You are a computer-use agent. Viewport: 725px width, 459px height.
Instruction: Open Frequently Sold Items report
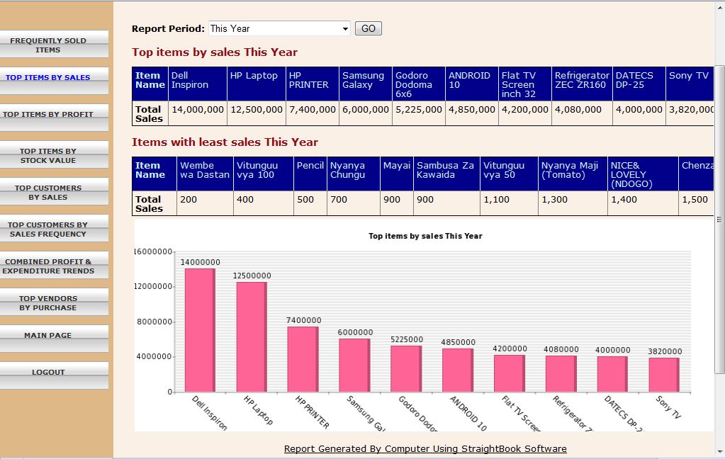coord(54,45)
